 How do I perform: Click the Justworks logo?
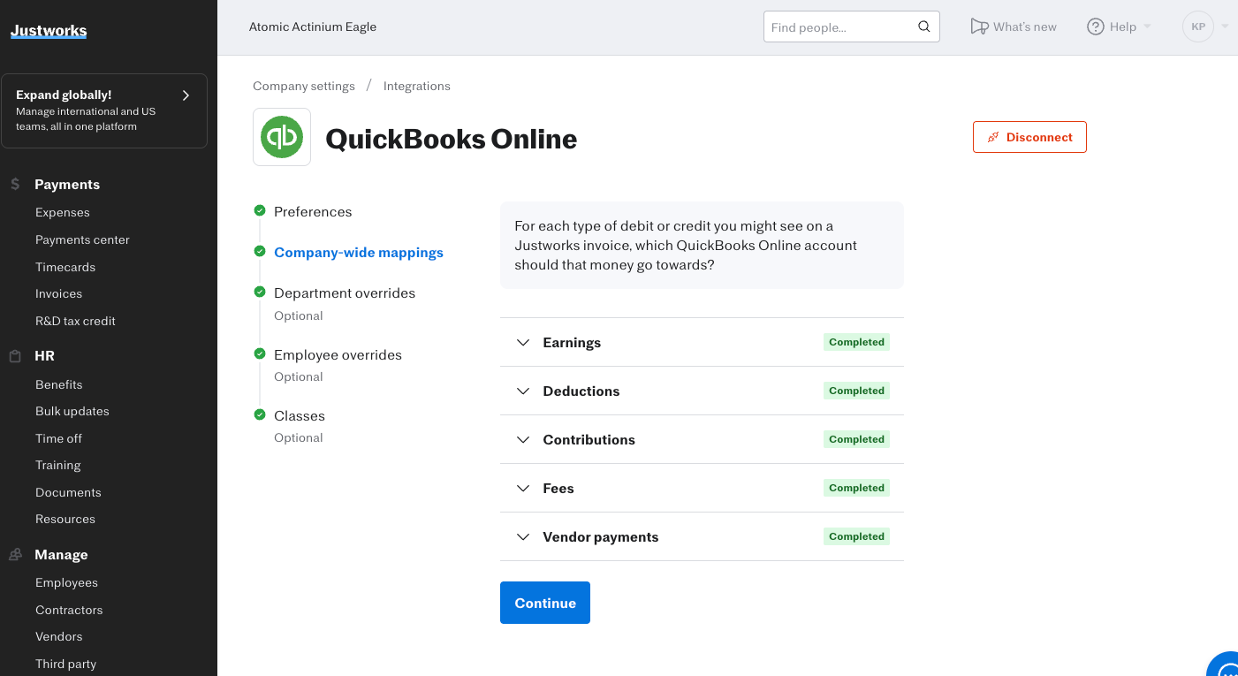coord(49,31)
